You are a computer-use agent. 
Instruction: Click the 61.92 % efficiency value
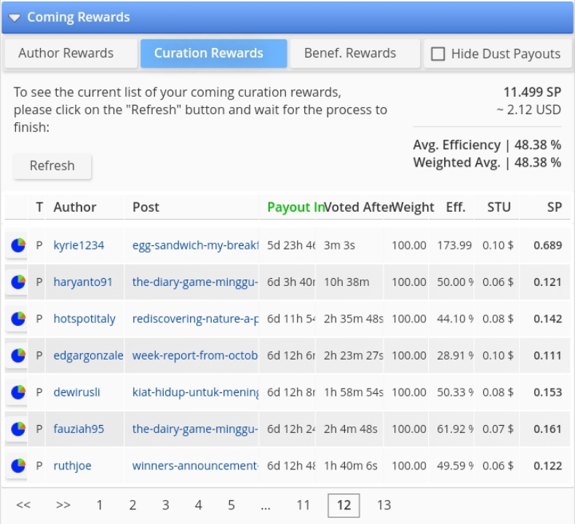pos(456,429)
